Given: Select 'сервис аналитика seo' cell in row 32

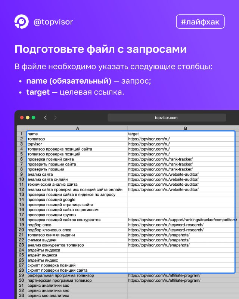Looking at the screenshot, I should tap(77, 291).
